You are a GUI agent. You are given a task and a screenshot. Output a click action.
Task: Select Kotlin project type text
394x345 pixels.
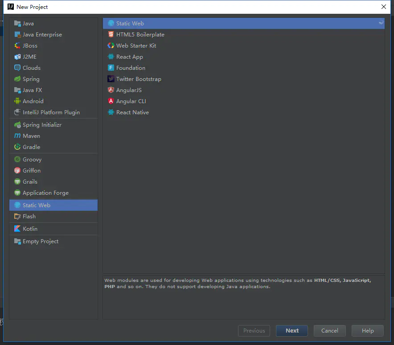pyautogui.click(x=30, y=229)
